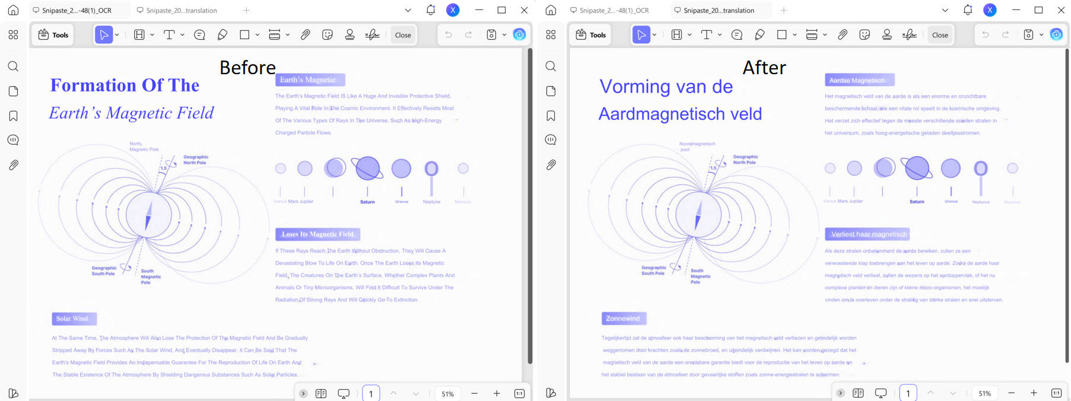Click "Aardse Magnetisch" heading in right document

[857, 80]
